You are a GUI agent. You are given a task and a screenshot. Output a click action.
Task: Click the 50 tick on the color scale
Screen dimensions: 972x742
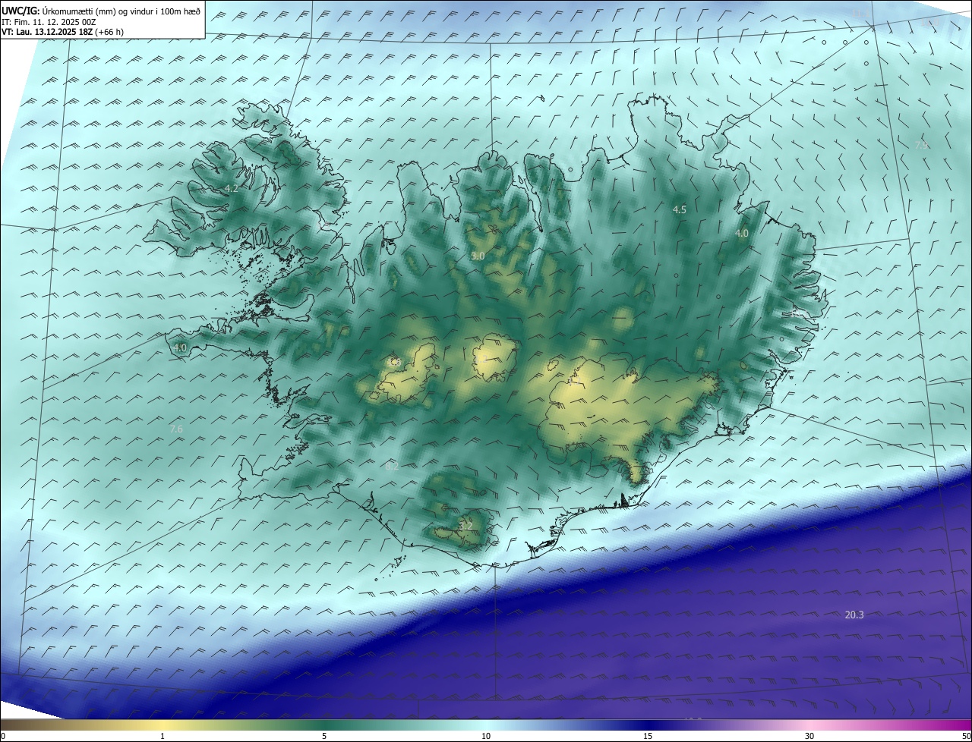(x=966, y=736)
